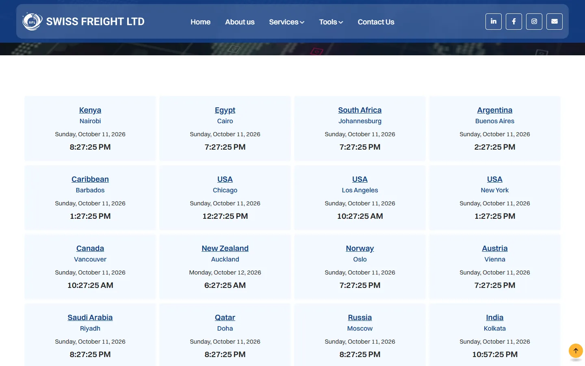Click the email envelope icon
This screenshot has height=366, width=585.
click(555, 22)
